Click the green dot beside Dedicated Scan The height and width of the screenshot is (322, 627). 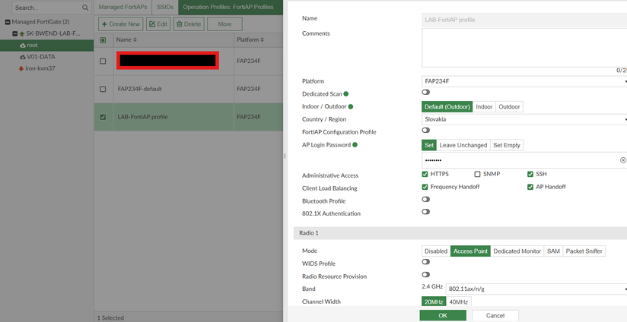pos(346,93)
